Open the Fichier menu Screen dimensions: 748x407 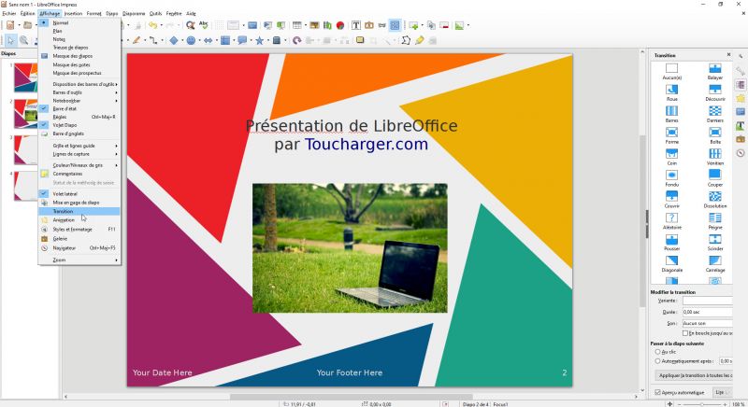[x=9, y=13]
